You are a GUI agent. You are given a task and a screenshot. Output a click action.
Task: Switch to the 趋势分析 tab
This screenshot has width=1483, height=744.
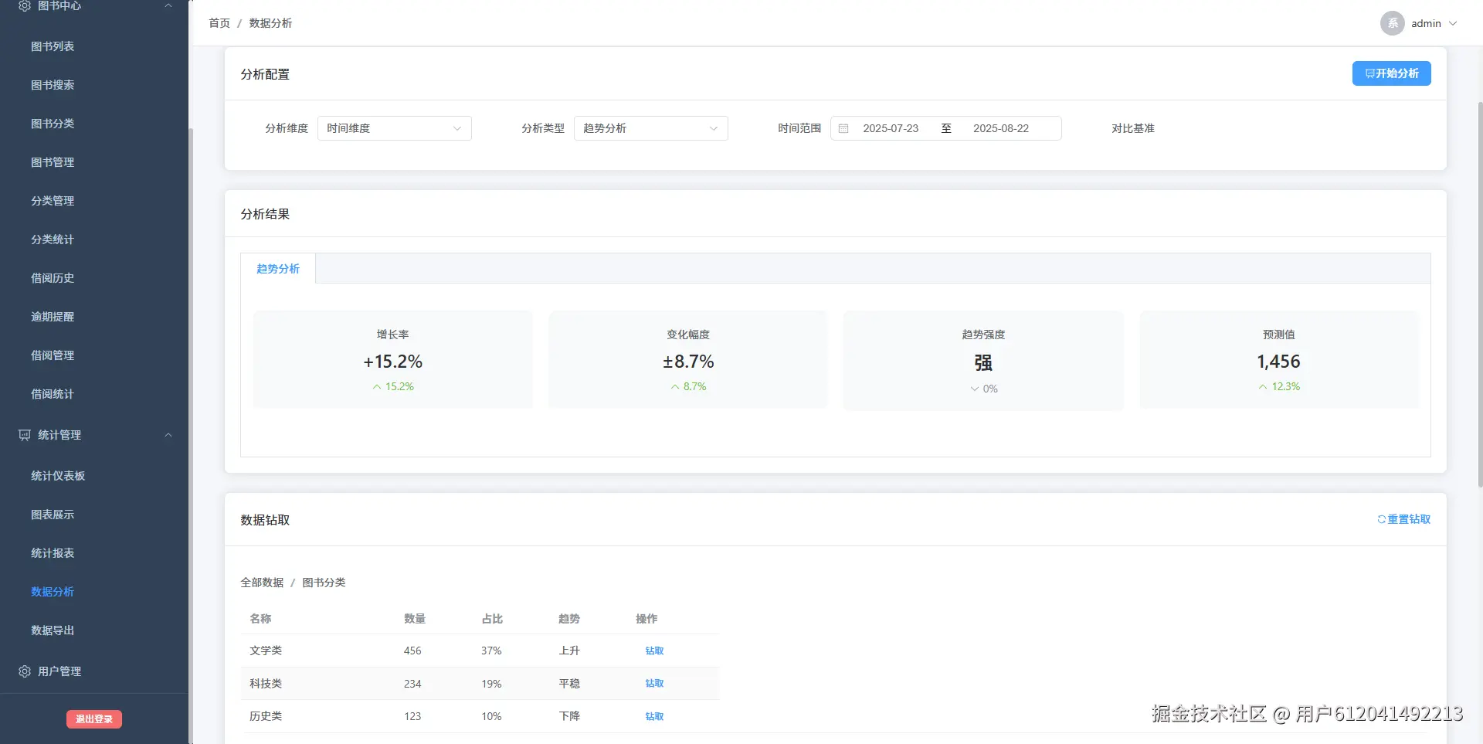(278, 269)
